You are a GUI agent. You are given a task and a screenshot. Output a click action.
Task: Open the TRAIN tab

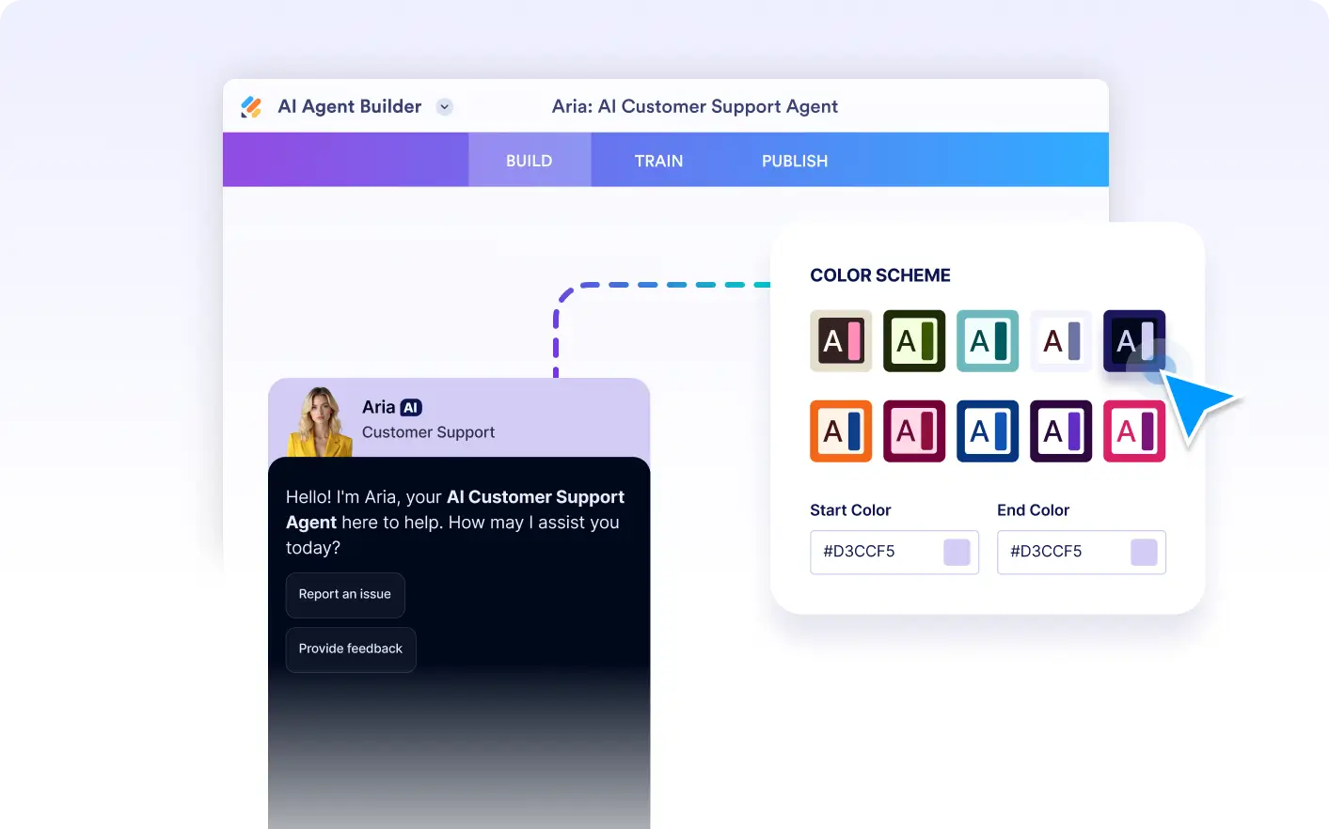tap(658, 161)
